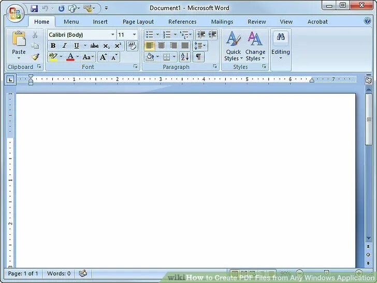Cut selection with the scissors icon
The width and height of the screenshot is (377, 283).
pyautogui.click(x=35, y=35)
